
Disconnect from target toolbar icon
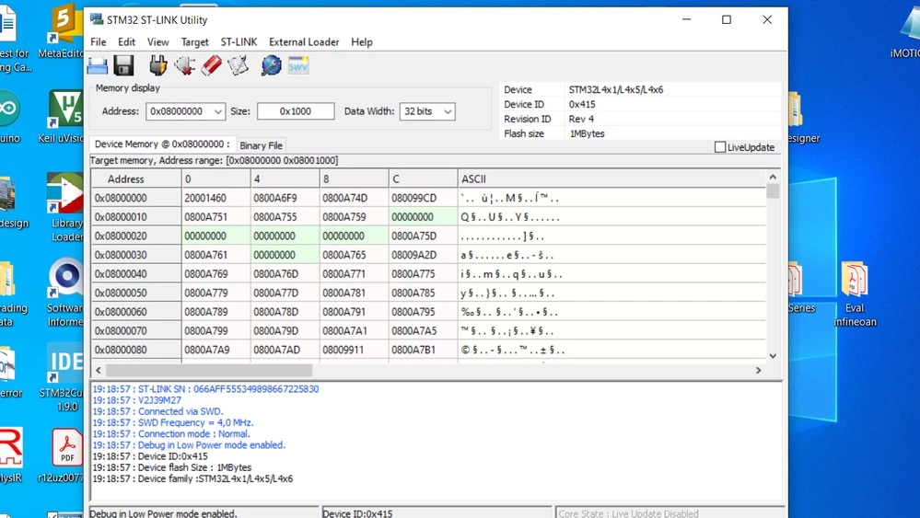pyautogui.click(x=184, y=65)
